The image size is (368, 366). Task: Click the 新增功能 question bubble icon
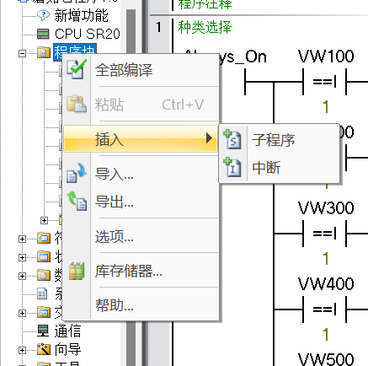[x=44, y=15]
